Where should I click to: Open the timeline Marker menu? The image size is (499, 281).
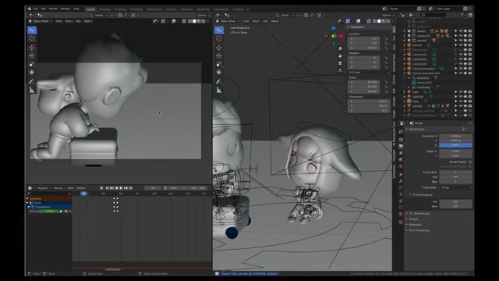81,188
